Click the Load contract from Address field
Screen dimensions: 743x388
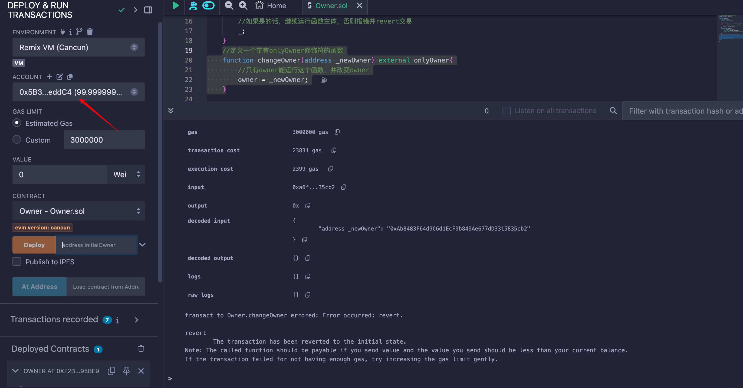[106, 287]
